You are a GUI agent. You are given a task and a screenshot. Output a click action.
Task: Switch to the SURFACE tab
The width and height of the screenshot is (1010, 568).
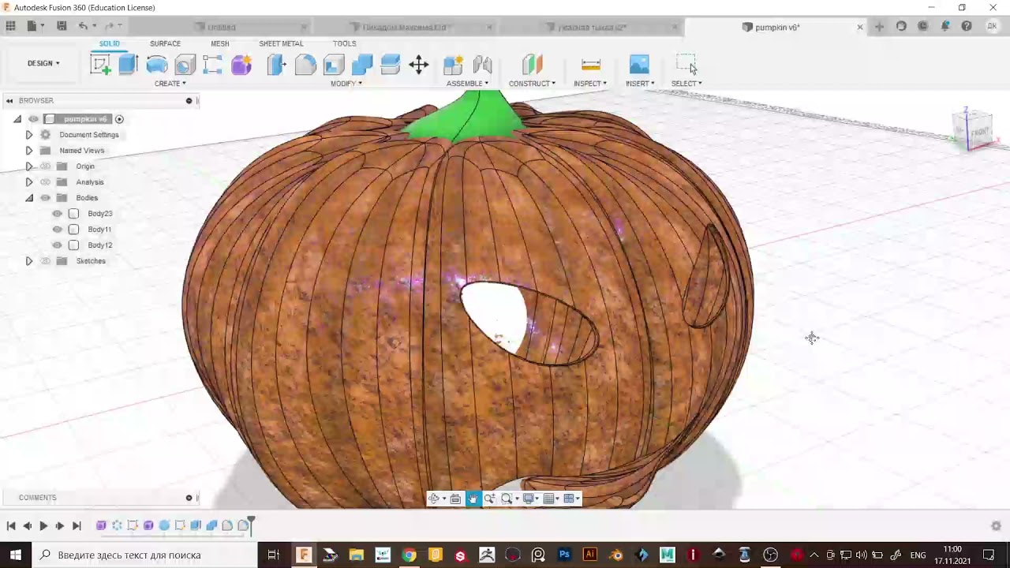[165, 43]
